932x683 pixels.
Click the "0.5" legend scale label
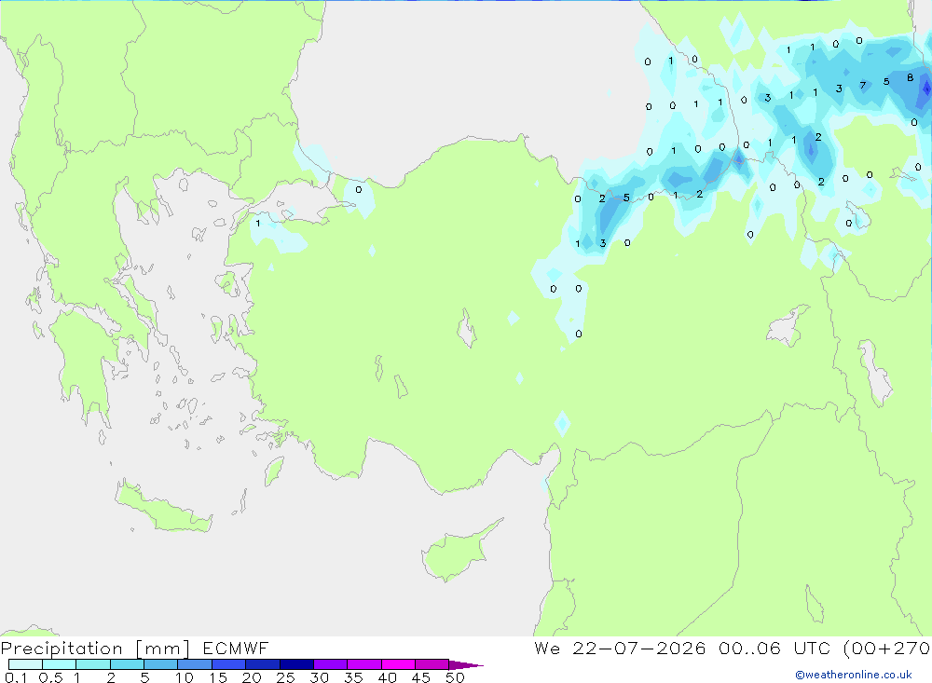50,677
